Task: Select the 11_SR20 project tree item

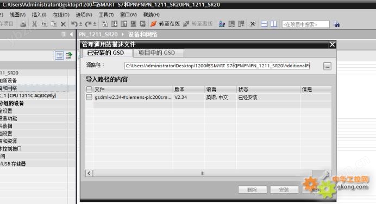Action: point(9,73)
